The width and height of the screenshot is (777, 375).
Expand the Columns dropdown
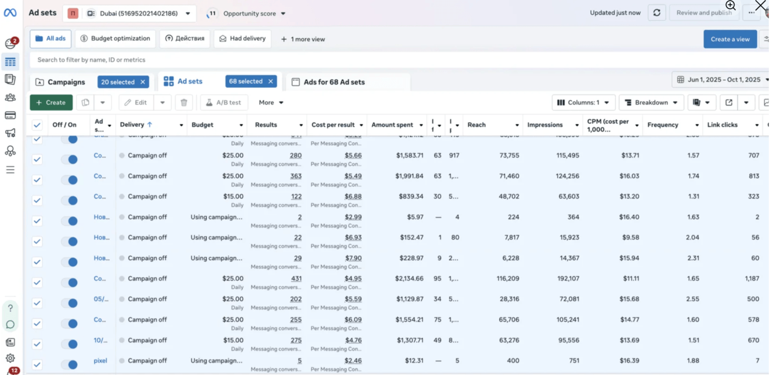point(583,102)
